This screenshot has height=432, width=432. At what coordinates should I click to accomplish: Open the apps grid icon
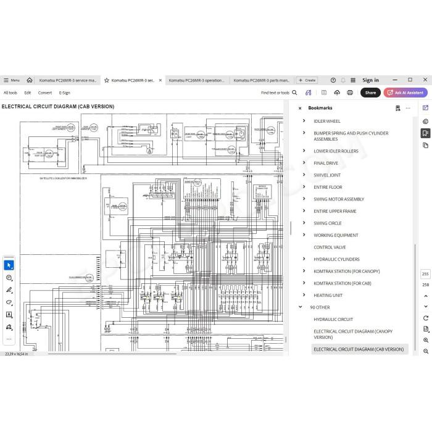(353, 80)
